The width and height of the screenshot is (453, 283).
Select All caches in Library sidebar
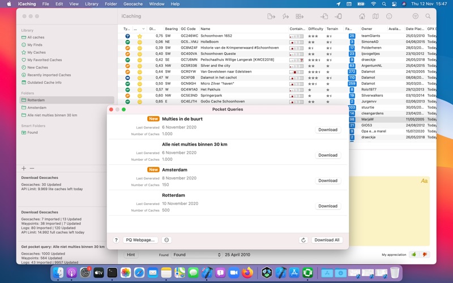coord(36,37)
